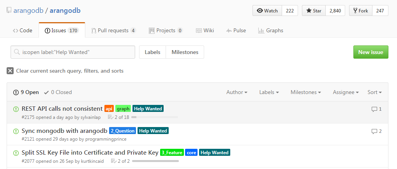Open the Sort dropdown
Image resolution: width=397 pixels, height=169 pixels.
tap(374, 92)
